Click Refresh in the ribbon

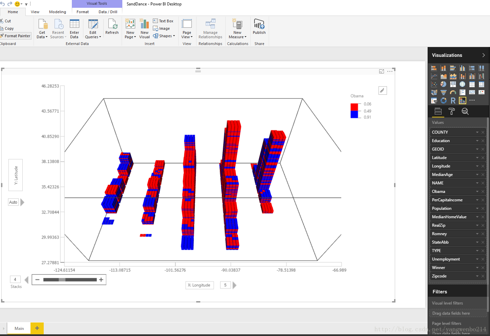point(112,27)
